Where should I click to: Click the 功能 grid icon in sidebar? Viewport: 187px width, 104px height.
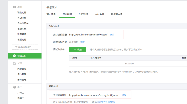point(14,7)
